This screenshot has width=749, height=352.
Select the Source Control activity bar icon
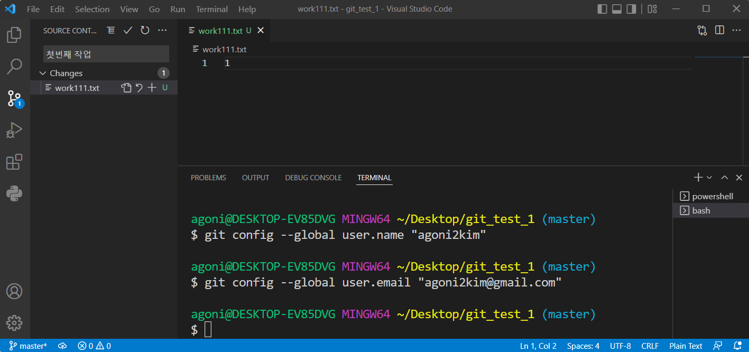tap(14, 98)
